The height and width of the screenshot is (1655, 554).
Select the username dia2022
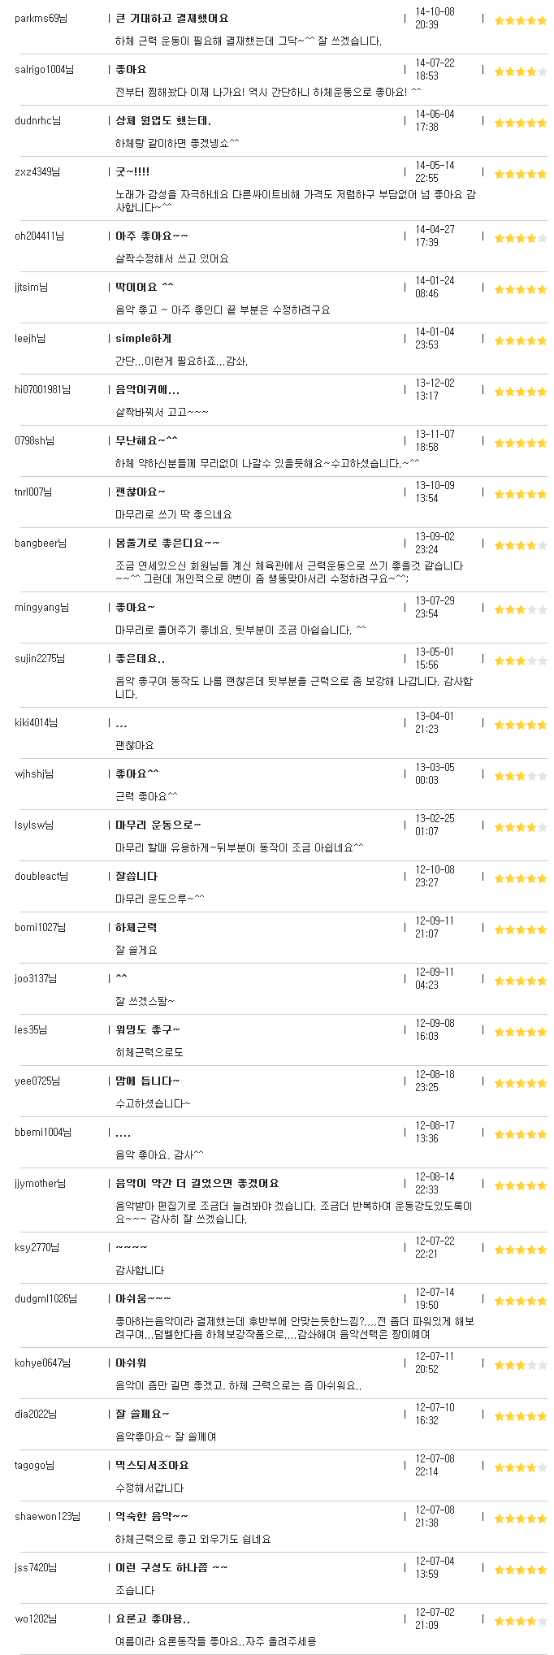[36, 1415]
